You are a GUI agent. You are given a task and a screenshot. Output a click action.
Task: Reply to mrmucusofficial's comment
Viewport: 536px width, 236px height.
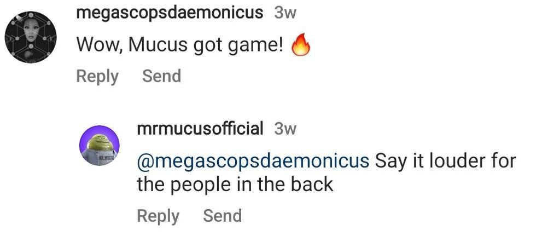click(158, 216)
